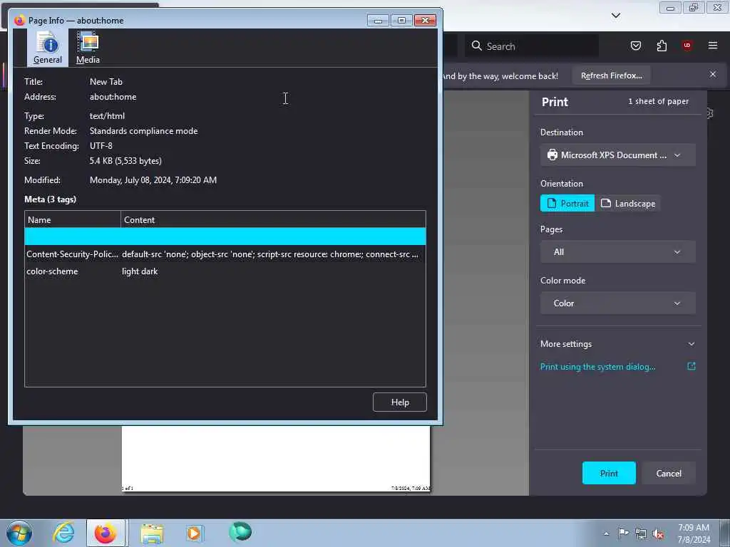Viewport: 730px width, 547px height.
Task: Click the about:home address value
Action: [x=113, y=97]
